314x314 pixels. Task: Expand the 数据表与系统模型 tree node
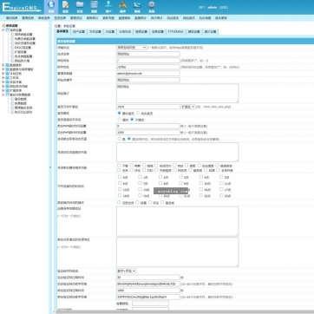[x=3, y=69]
